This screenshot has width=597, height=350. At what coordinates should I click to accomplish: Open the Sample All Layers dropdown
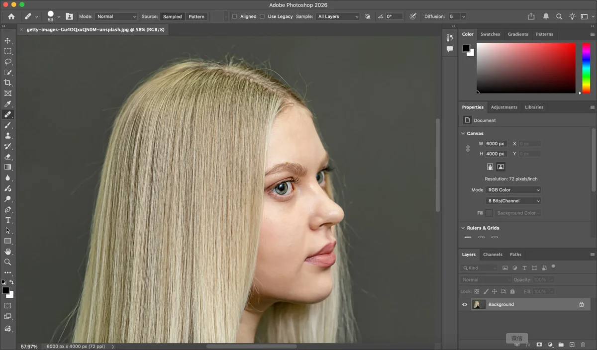coord(338,16)
